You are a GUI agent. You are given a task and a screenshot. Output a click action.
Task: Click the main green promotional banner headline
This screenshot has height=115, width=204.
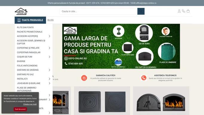click(91, 45)
